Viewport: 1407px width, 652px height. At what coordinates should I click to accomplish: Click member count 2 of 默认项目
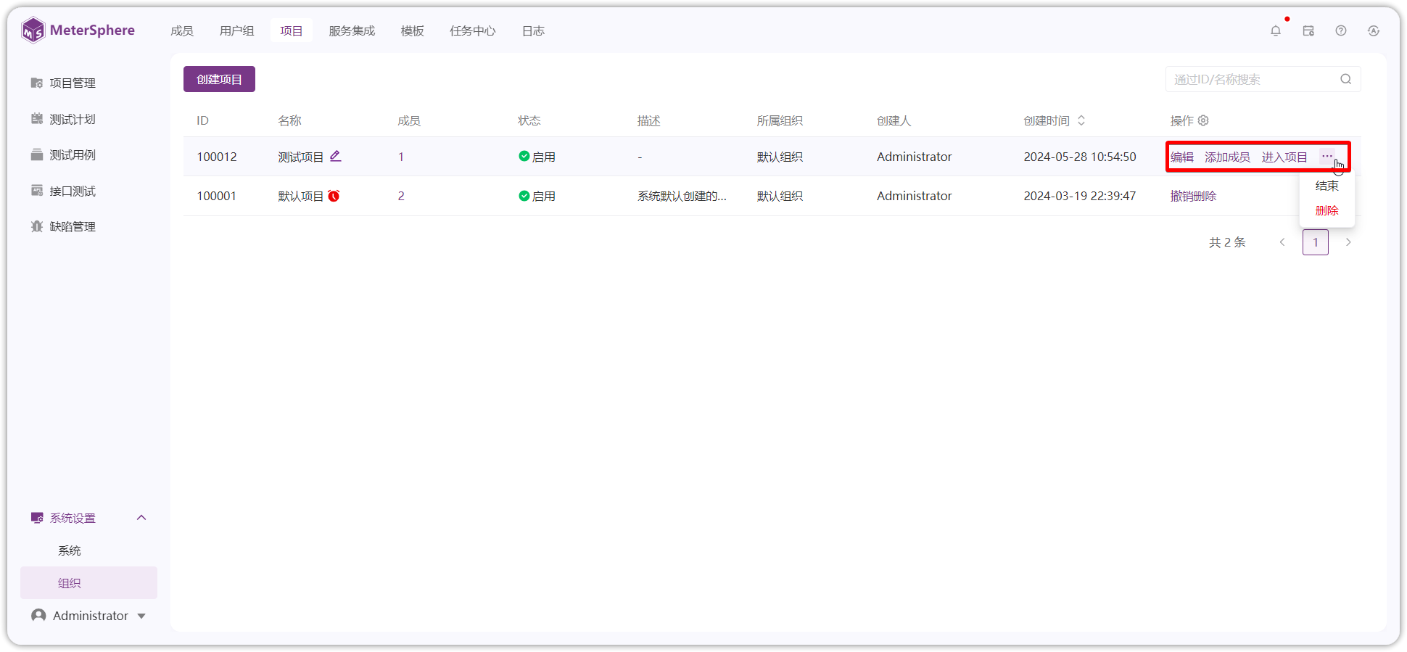(x=401, y=196)
